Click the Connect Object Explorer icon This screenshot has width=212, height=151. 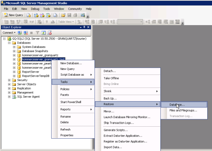pyautogui.click(x=20, y=33)
